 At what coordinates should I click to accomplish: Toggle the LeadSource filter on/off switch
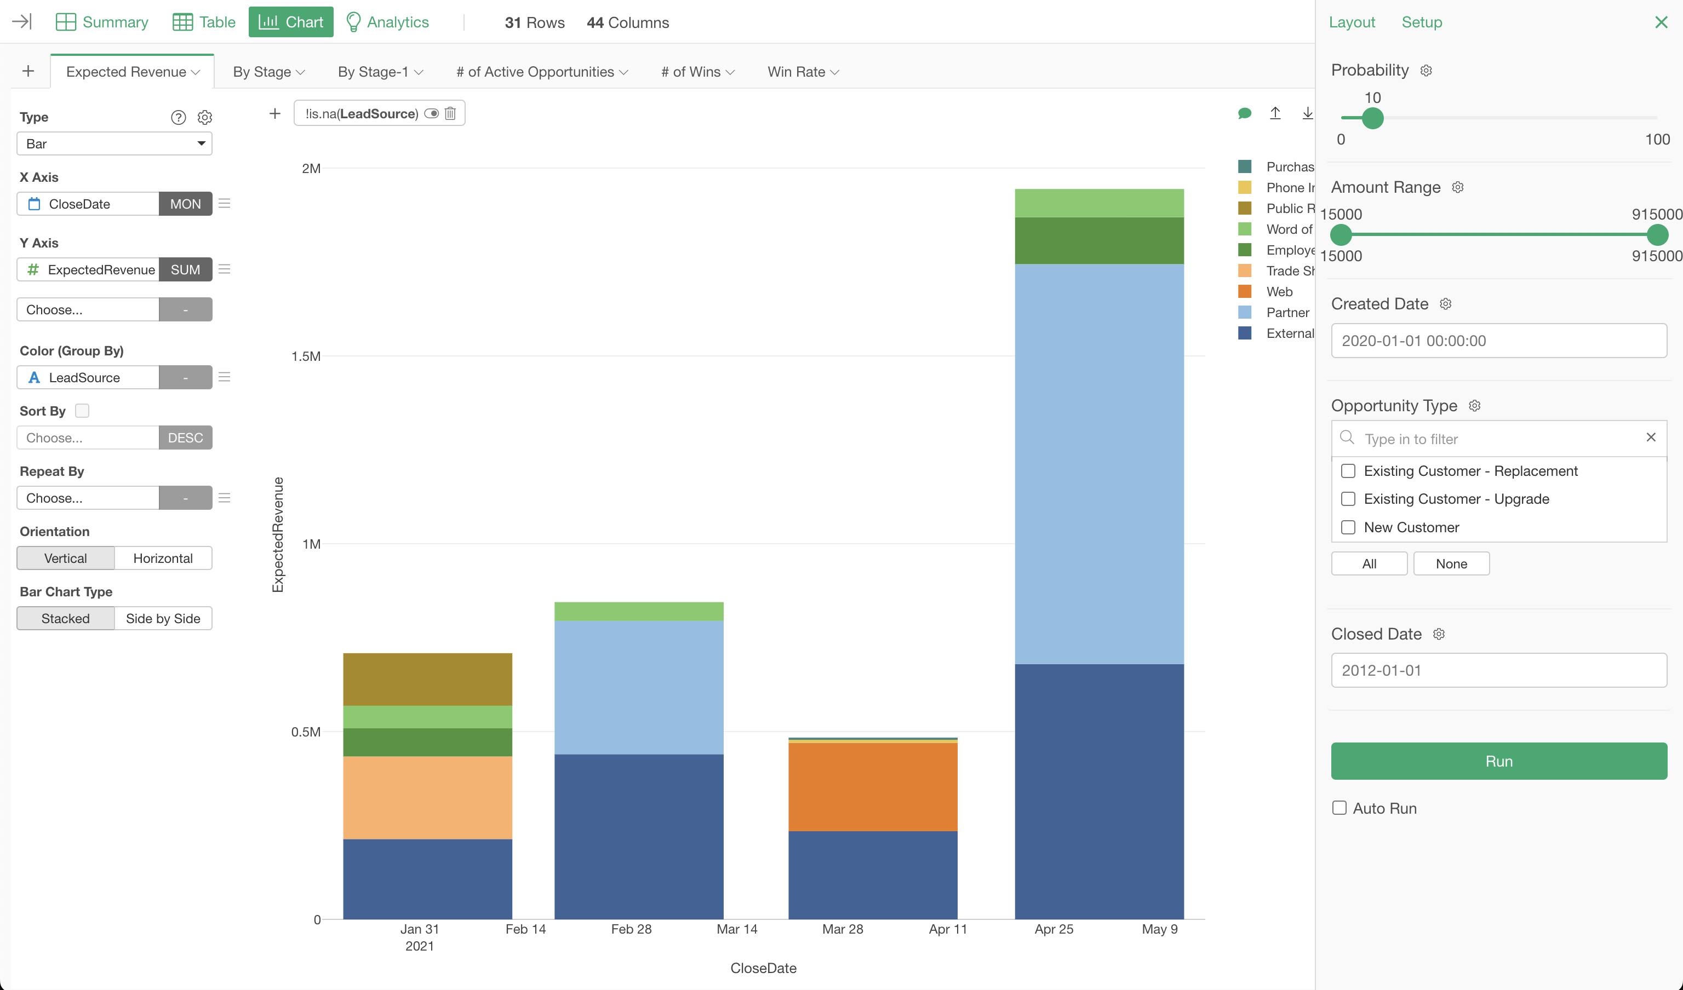pyautogui.click(x=432, y=113)
